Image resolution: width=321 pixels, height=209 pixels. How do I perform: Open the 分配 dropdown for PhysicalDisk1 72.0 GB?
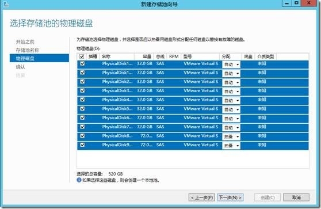point(231,73)
